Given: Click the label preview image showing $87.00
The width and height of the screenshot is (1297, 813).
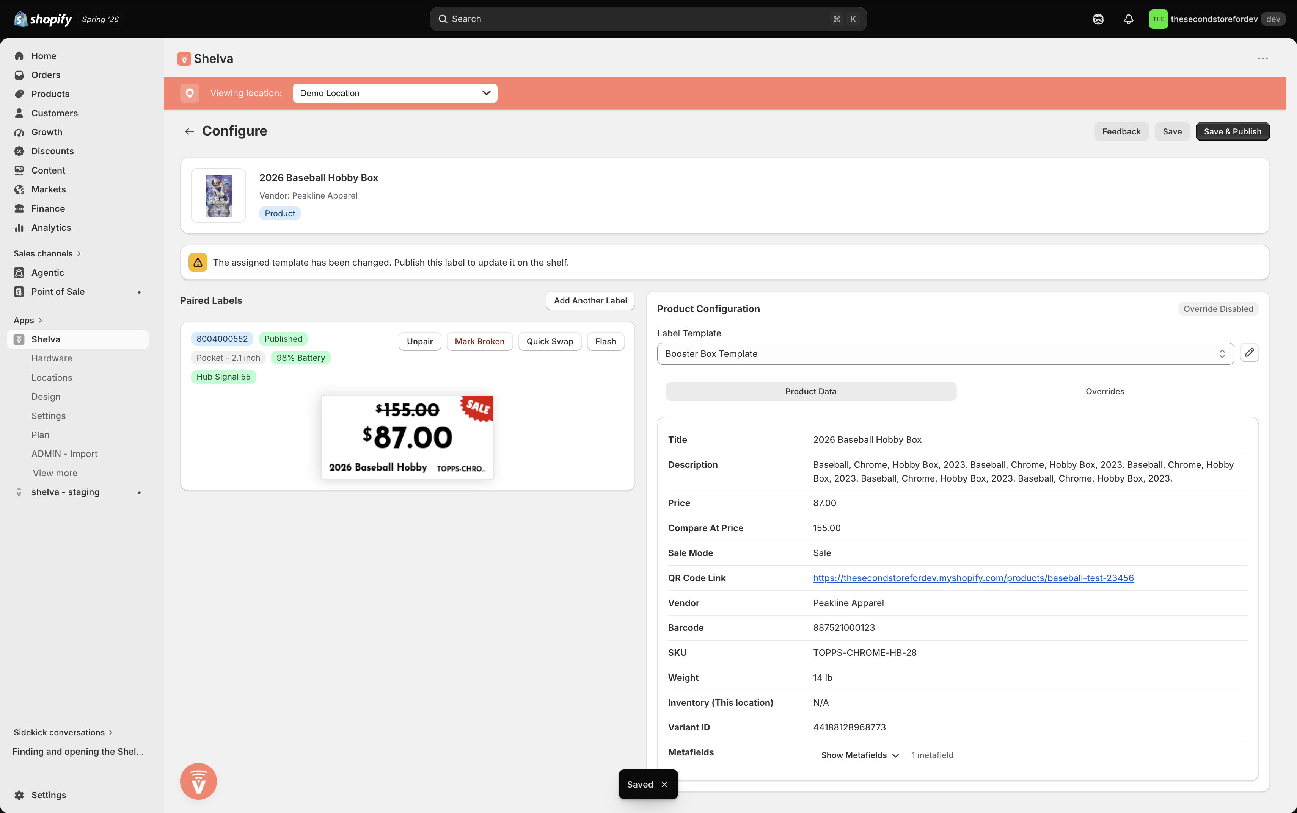Looking at the screenshot, I should coord(407,437).
